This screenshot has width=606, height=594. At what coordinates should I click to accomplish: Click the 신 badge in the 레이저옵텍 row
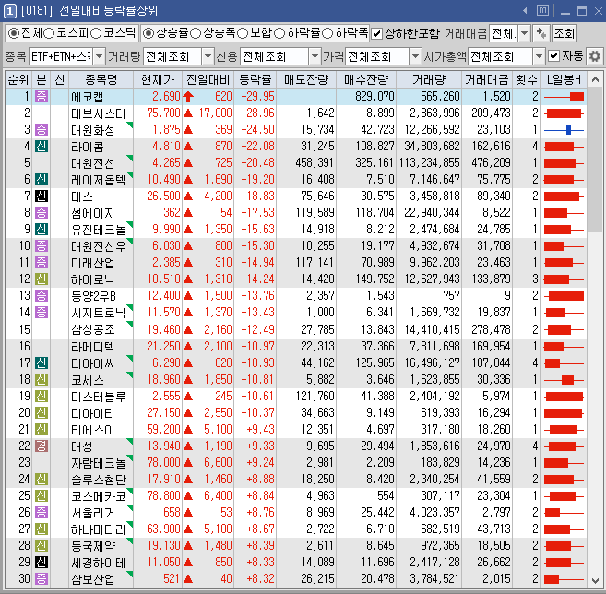[42, 179]
